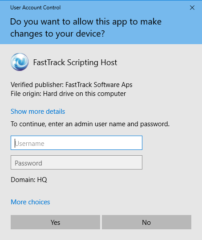The image size is (202, 240).
Task: Click the FastTrack Scripting Host app icon
Action: click(20, 62)
